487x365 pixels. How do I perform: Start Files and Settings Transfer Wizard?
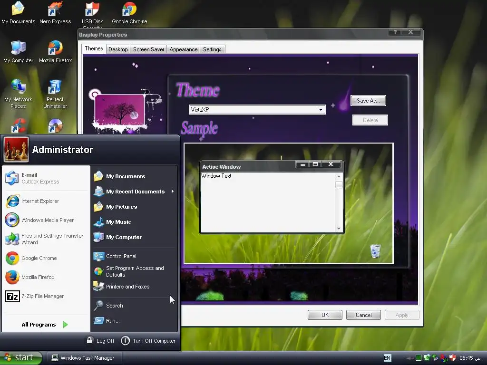(x=46, y=239)
